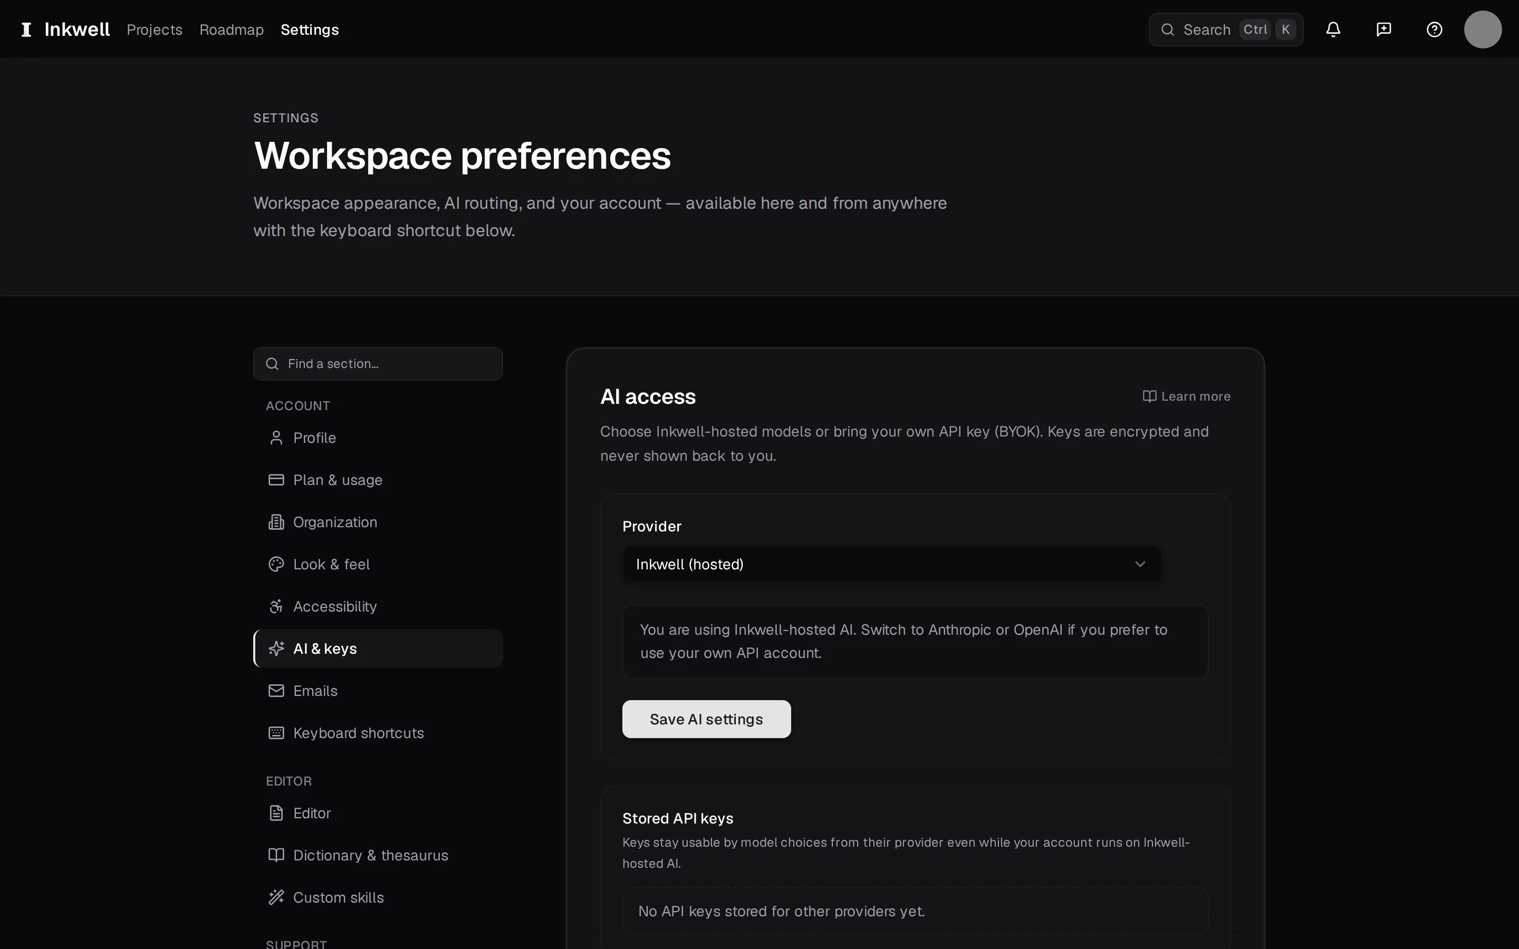Screen dimensions: 1519x949
Task: Click the magnifier in Find a section
Action: point(272,363)
